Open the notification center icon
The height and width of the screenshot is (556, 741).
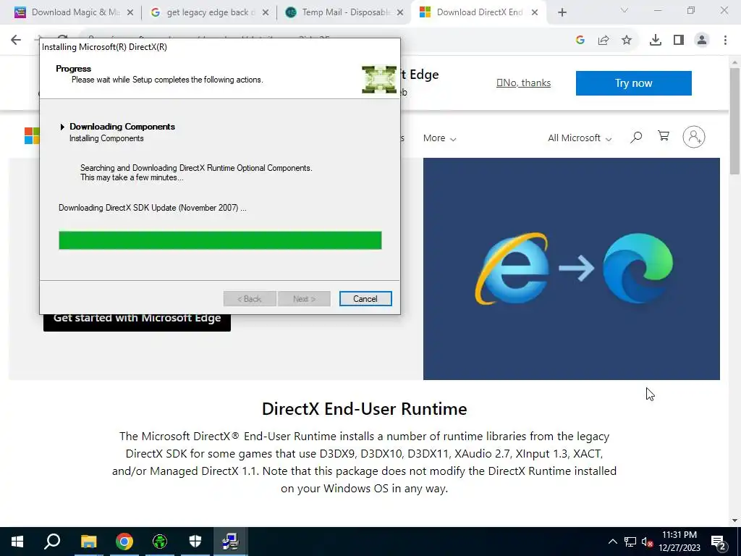click(x=719, y=542)
